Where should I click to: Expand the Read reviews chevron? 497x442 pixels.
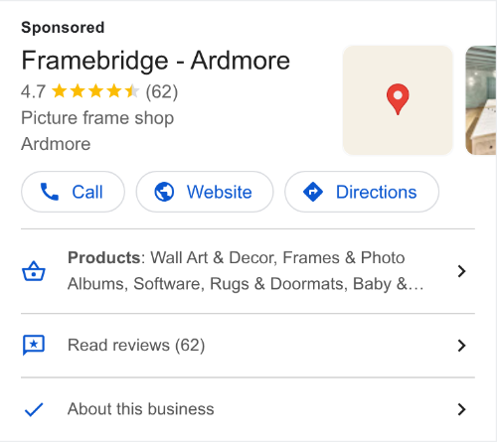tap(461, 346)
